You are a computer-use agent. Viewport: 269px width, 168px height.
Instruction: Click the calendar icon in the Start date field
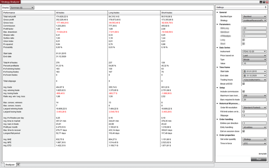click(245, 71)
